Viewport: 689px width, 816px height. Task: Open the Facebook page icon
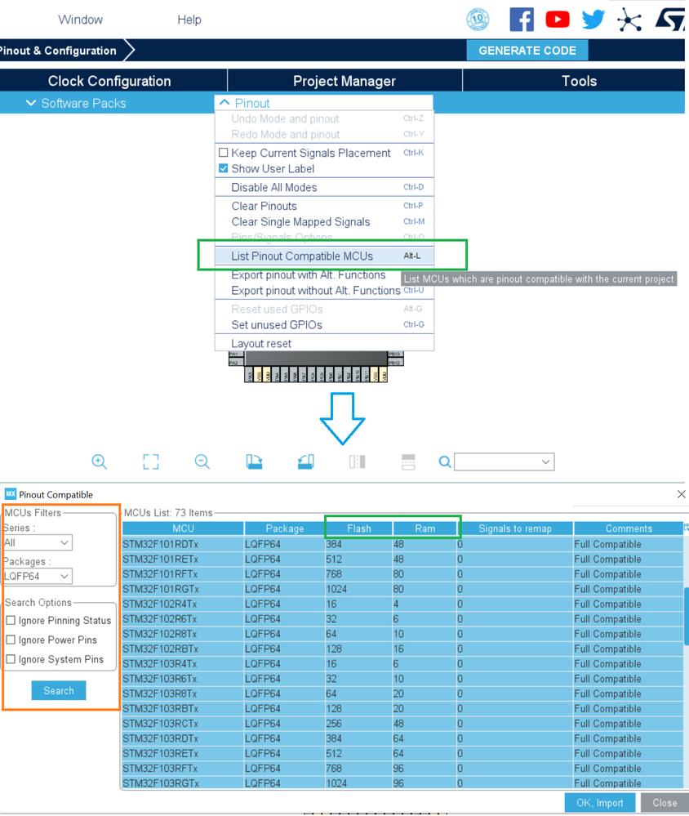pyautogui.click(x=522, y=20)
